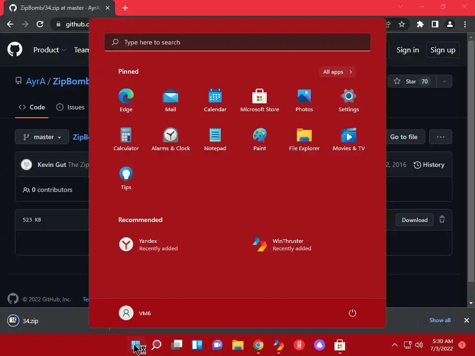Click Go to file button
Viewport: 475px width, 356px height.
tap(404, 137)
